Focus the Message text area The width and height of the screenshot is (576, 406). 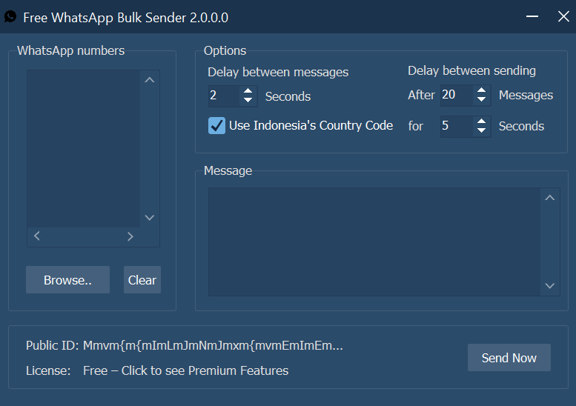[x=374, y=242]
